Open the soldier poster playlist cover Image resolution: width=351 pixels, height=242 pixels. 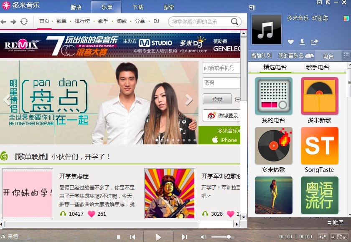[170, 193]
